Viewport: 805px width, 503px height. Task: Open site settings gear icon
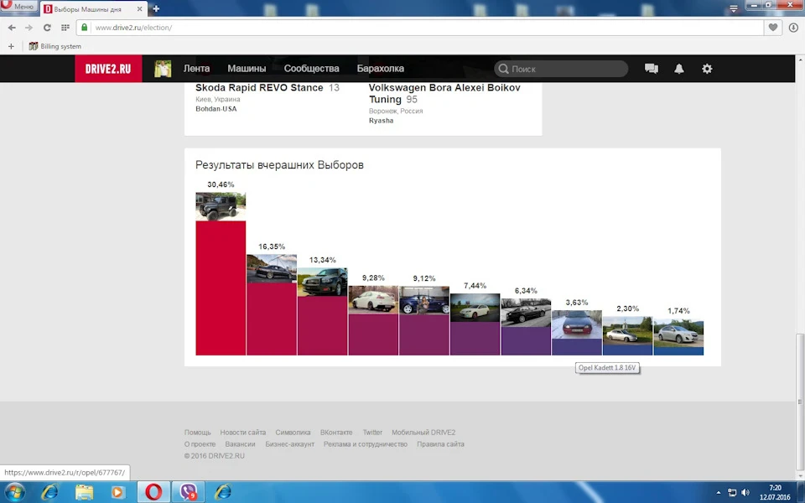click(707, 69)
